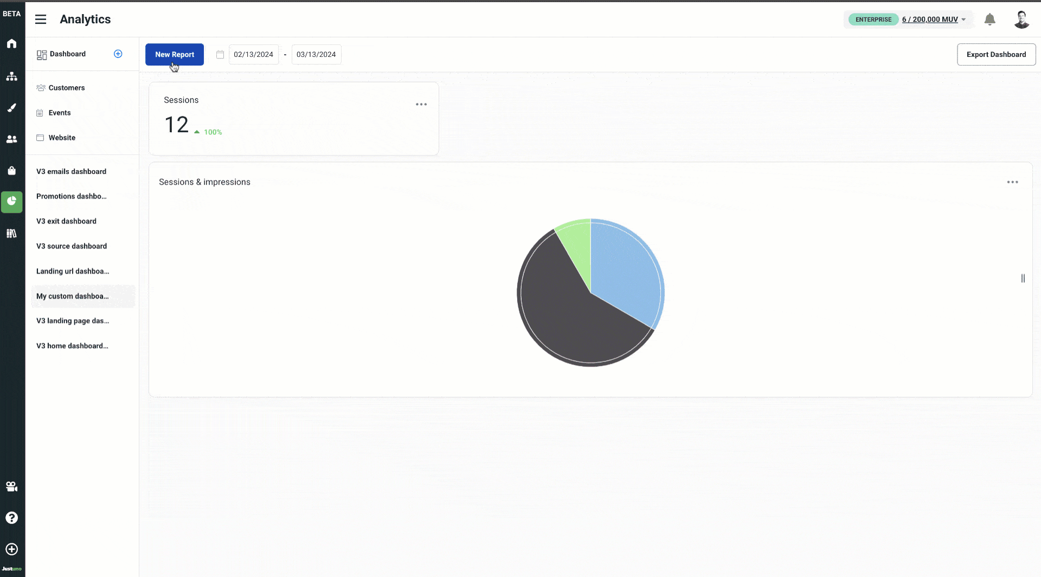1041x577 pixels.
Task: Click the start date field showing 02/13/2024
Action: pos(254,54)
